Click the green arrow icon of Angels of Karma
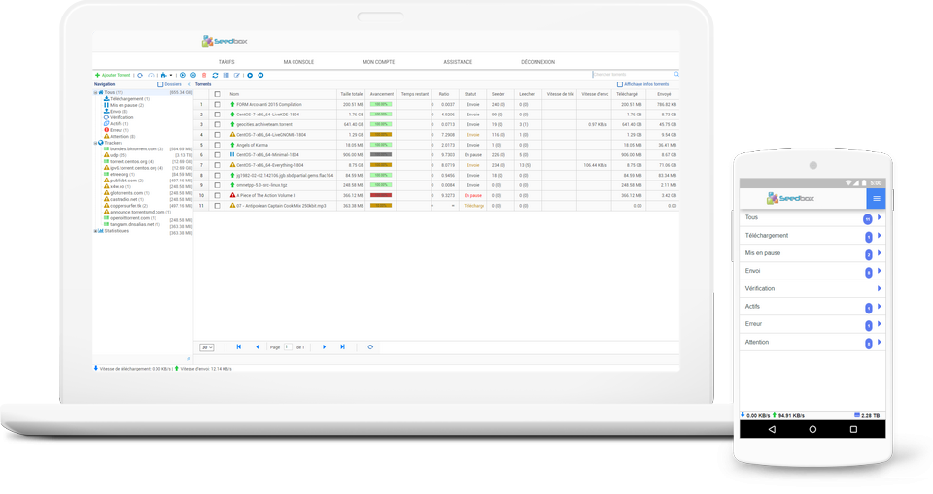Image resolution: width=933 pixels, height=494 pixels. tap(232, 145)
